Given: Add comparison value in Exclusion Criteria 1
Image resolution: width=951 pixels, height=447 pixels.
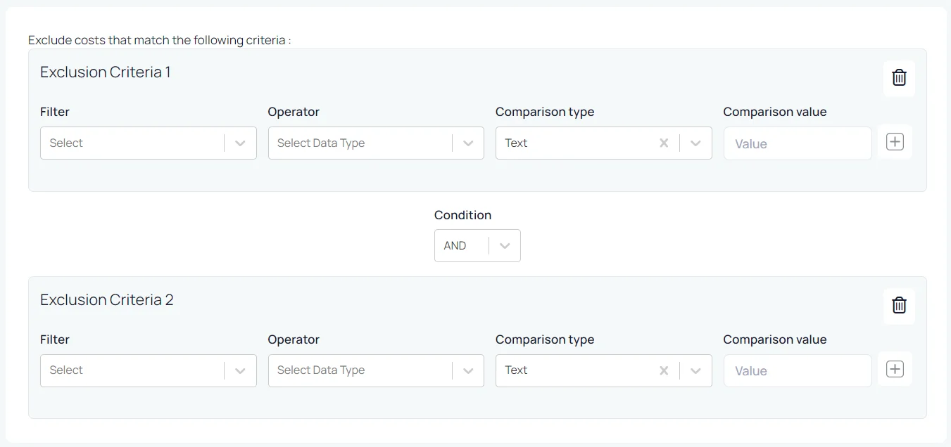Looking at the screenshot, I should tap(895, 142).
